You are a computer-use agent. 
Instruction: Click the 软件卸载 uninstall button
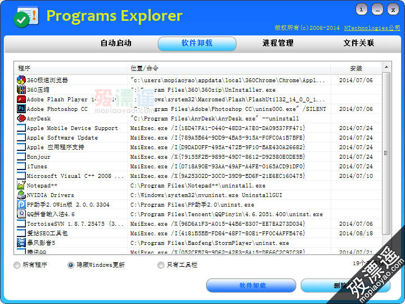251,285
